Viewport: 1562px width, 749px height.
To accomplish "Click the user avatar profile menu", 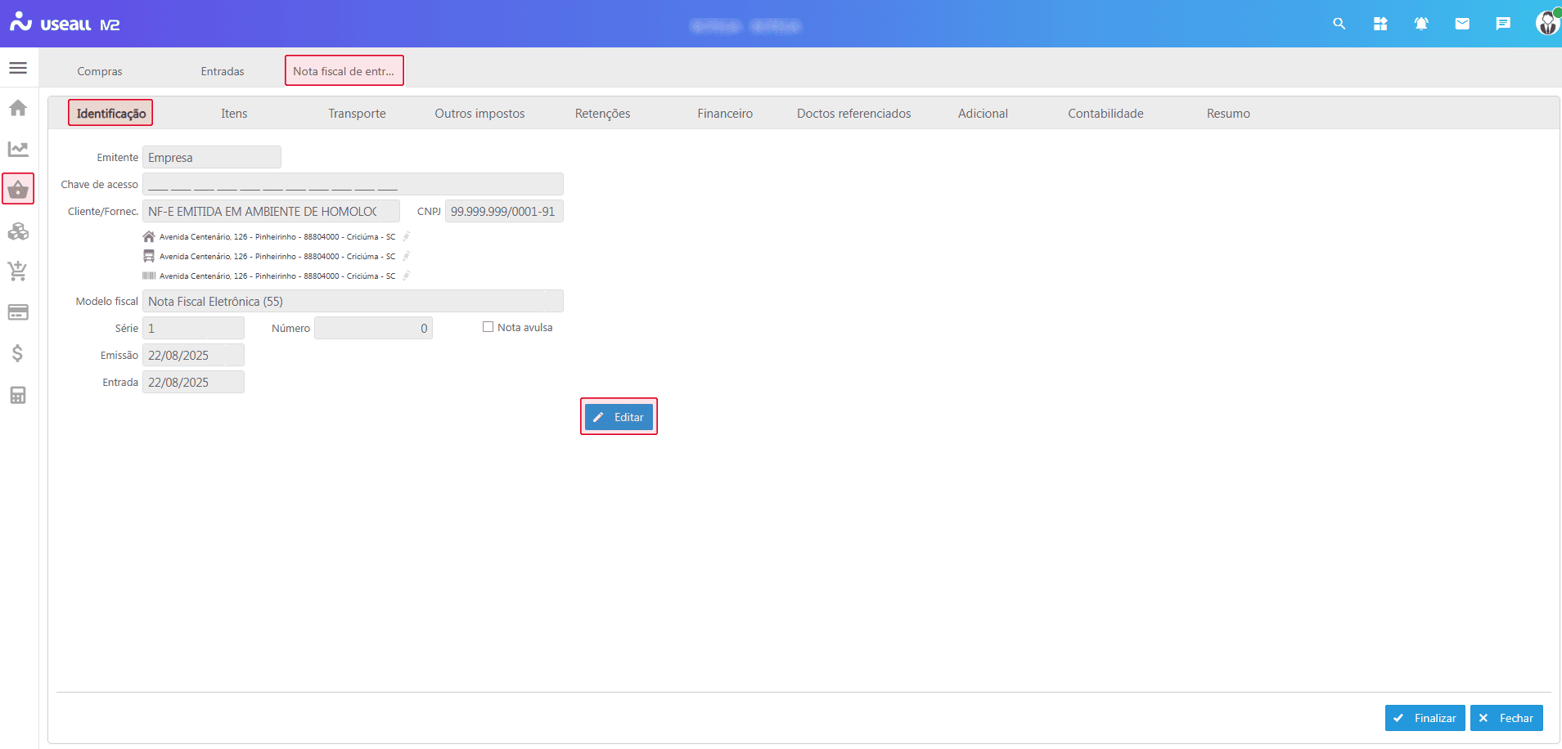I will 1546,23.
